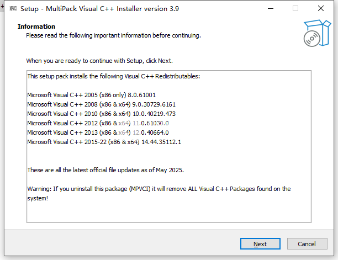Click the Visual C++ 2010 version line
Image resolution: width=338 pixels, height=260 pixels.
click(x=101, y=114)
